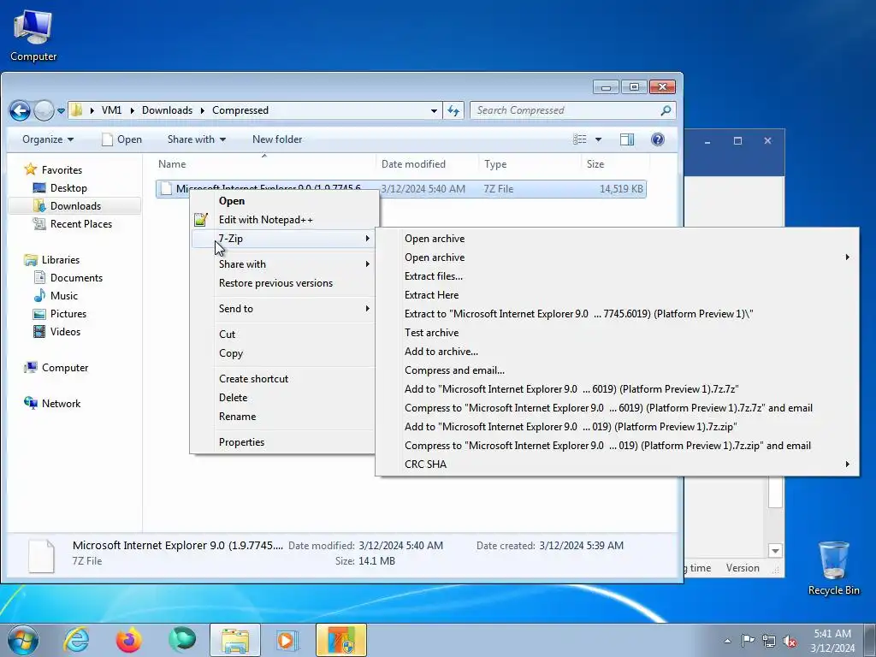Expand the view options dropdown arrow
Viewport: 876px width, 657px height.
(598, 139)
